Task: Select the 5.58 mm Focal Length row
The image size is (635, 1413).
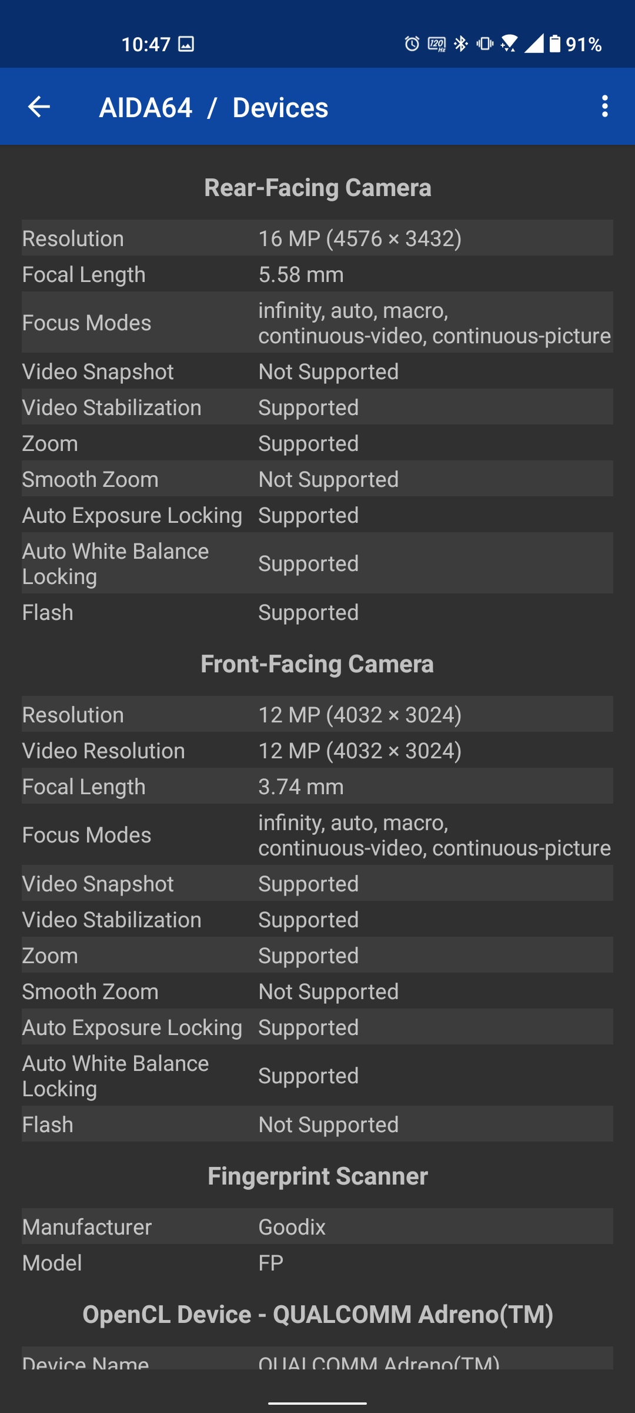Action: [x=317, y=274]
